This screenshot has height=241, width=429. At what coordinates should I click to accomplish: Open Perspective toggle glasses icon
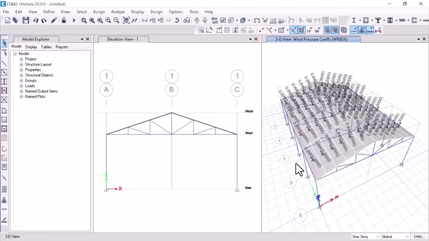coord(187,20)
